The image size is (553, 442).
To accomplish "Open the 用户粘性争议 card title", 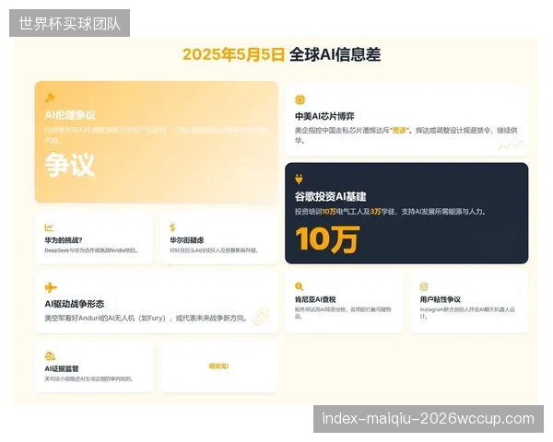I will click(441, 299).
